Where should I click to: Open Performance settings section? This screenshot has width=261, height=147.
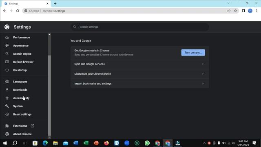coord(22,37)
